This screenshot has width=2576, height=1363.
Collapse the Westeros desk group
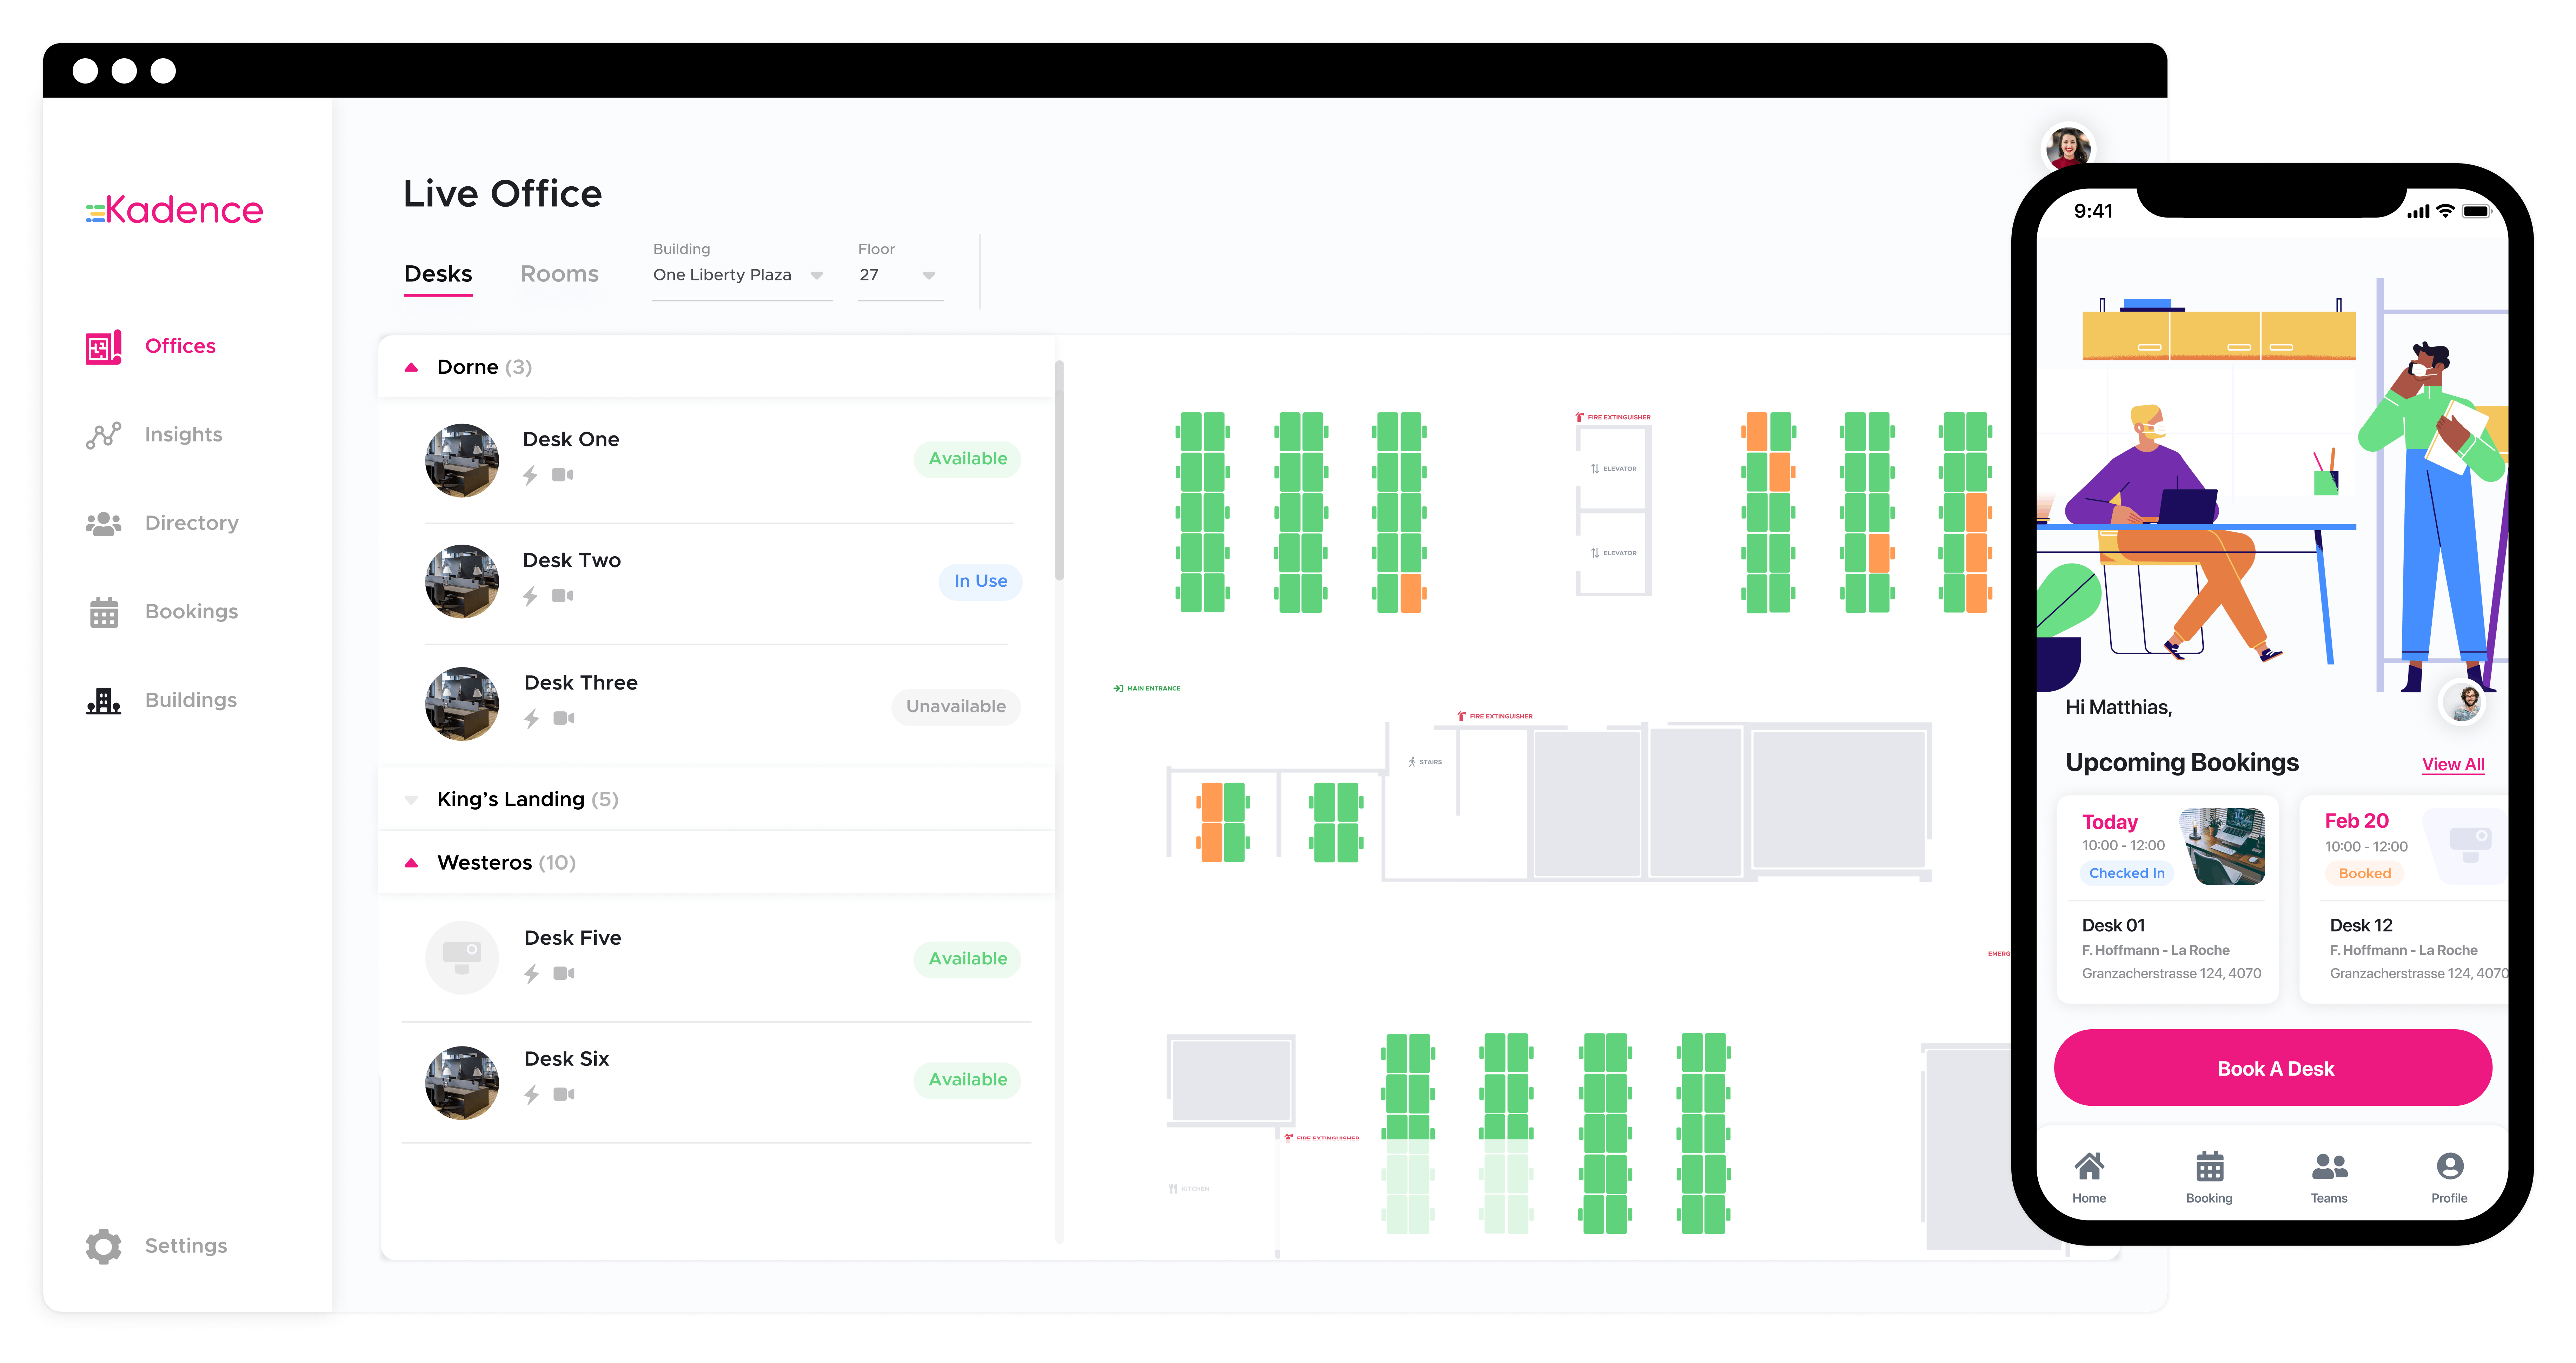click(x=411, y=863)
